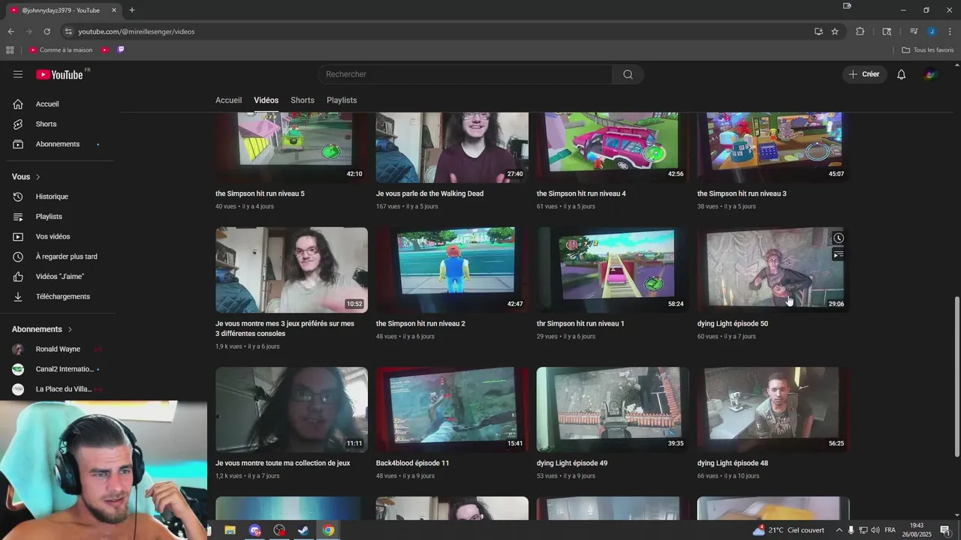
Task: Open File Explorer from the taskbar
Action: (x=230, y=530)
